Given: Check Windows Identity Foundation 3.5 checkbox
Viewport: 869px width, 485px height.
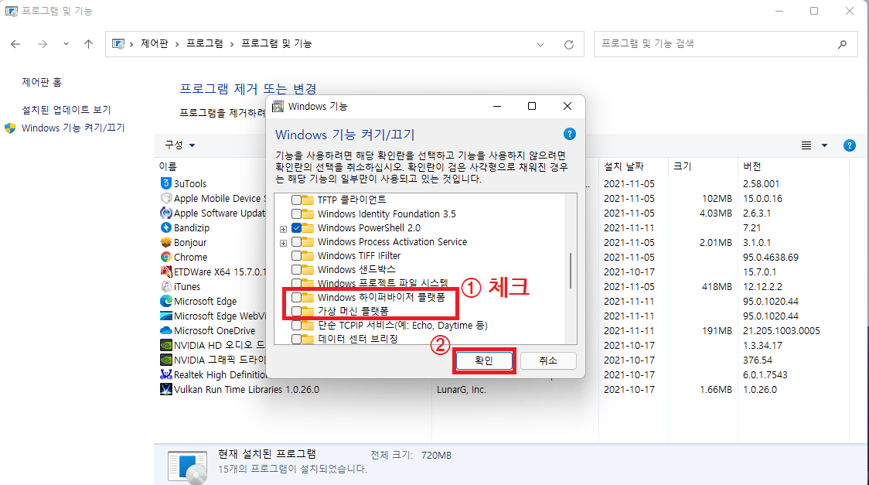Looking at the screenshot, I should pos(297,214).
